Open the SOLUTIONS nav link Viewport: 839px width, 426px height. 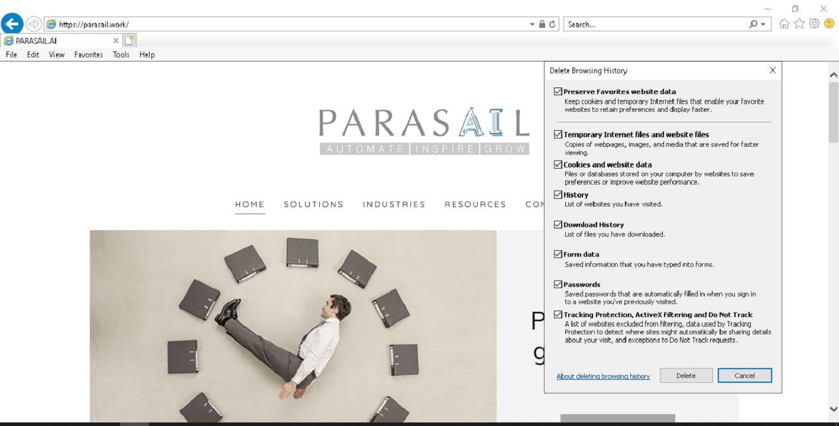pyautogui.click(x=313, y=204)
